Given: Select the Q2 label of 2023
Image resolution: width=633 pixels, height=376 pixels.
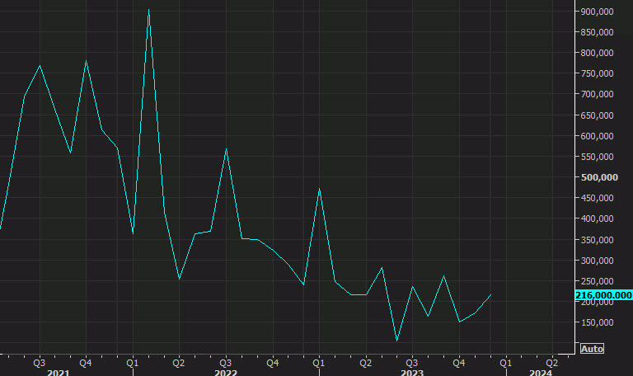Looking at the screenshot, I should [366, 363].
